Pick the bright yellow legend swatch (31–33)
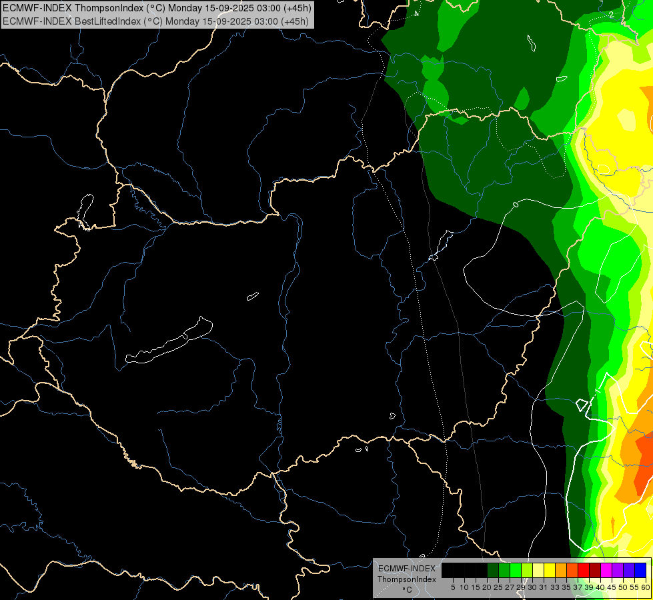 550,570
